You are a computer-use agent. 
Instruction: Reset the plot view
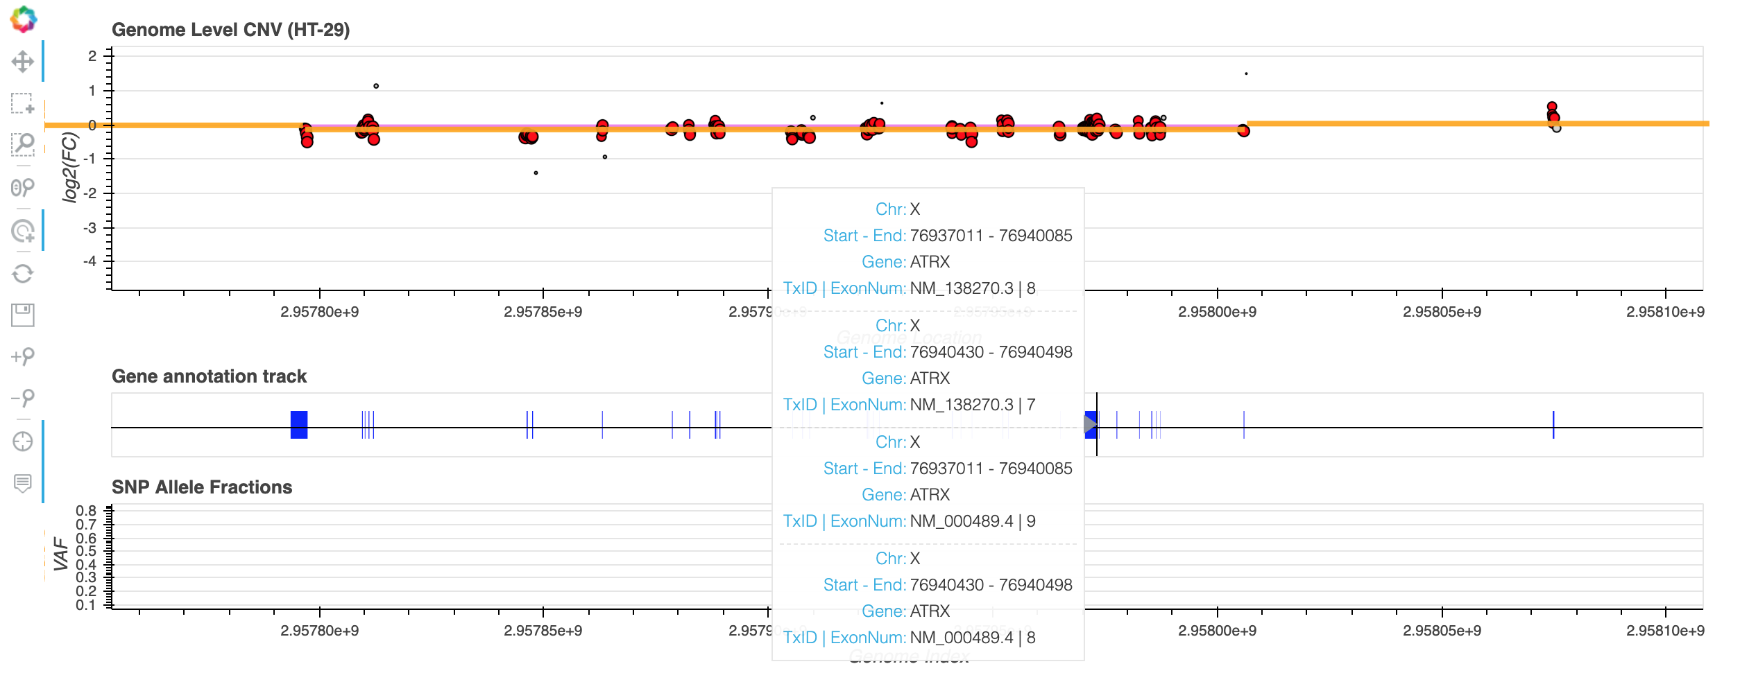coord(23,273)
